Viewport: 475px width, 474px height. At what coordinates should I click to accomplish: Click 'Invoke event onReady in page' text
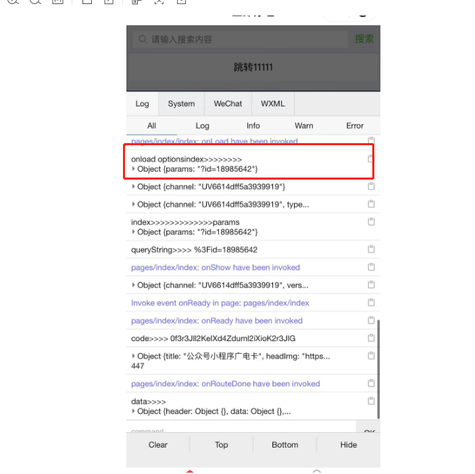pyautogui.click(x=220, y=303)
